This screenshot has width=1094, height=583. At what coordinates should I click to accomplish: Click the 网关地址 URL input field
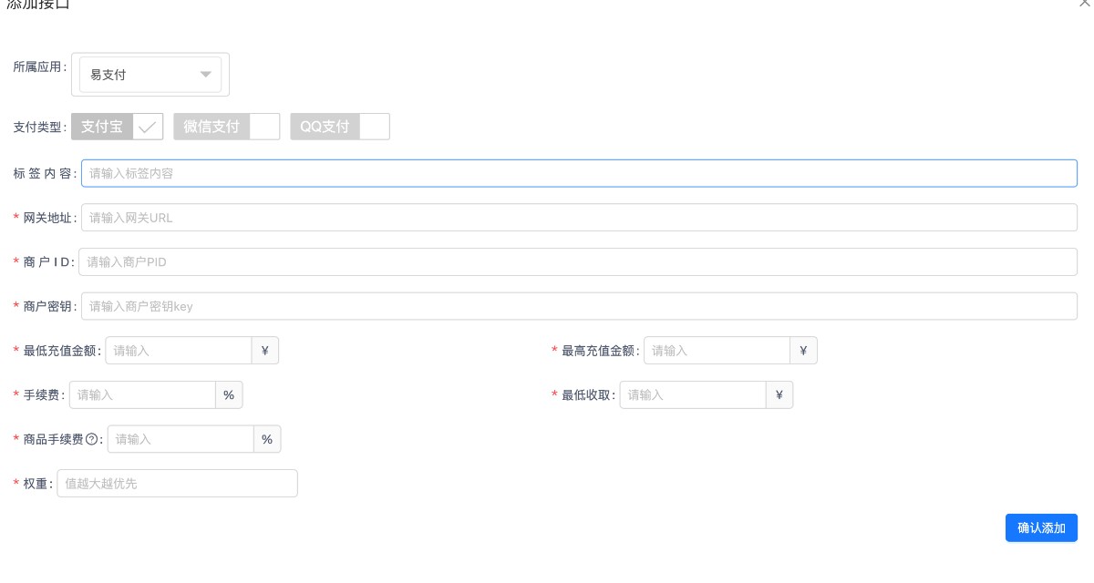[579, 218]
